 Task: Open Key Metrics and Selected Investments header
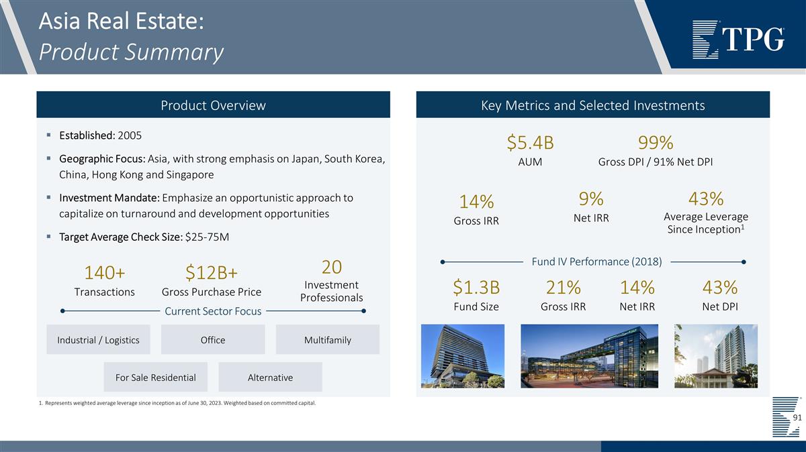tap(592, 105)
